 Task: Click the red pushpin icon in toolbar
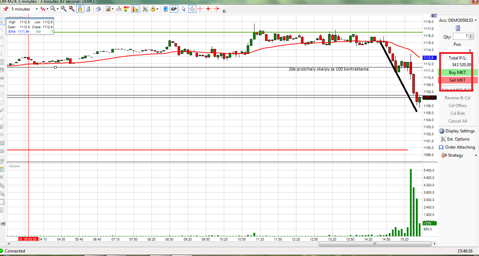[6, 9]
